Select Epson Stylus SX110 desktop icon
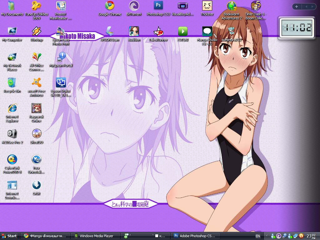The width and height of the screenshot is (320, 240). click(61, 87)
